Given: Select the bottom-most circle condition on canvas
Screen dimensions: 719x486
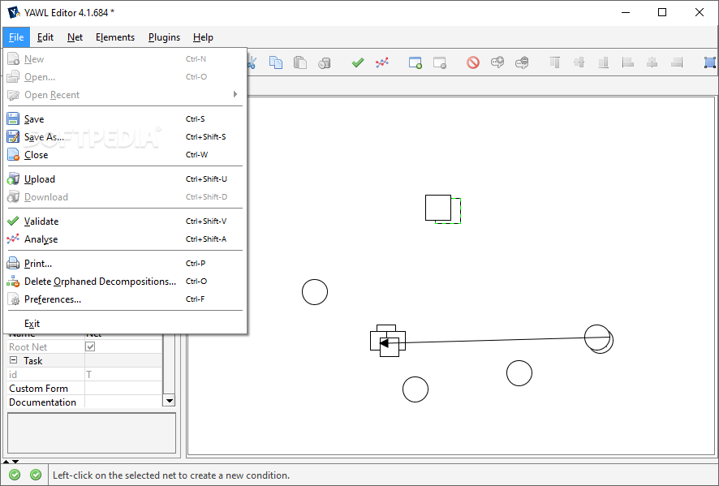Looking at the screenshot, I should [415, 389].
